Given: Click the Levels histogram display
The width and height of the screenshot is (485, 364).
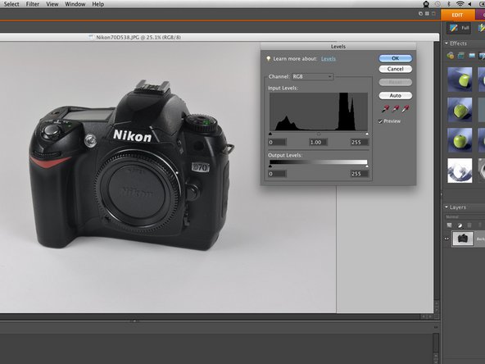Looking at the screenshot, I should coord(319,111).
